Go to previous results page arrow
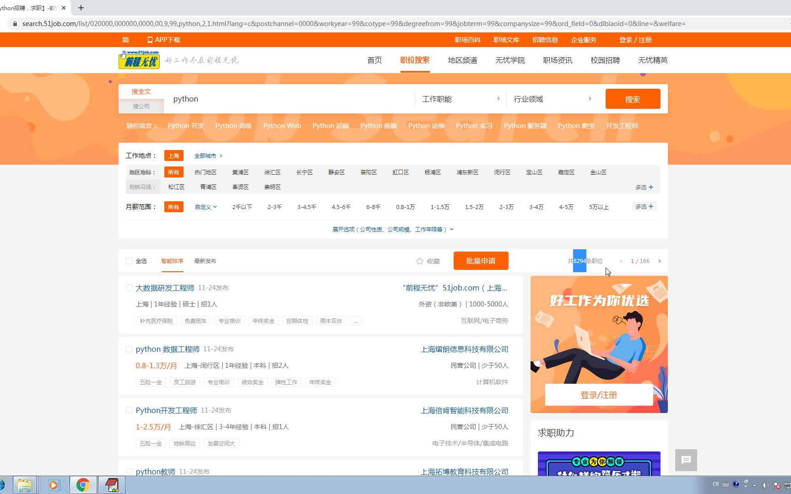Viewport: 791px width, 494px height. pyautogui.click(x=621, y=261)
